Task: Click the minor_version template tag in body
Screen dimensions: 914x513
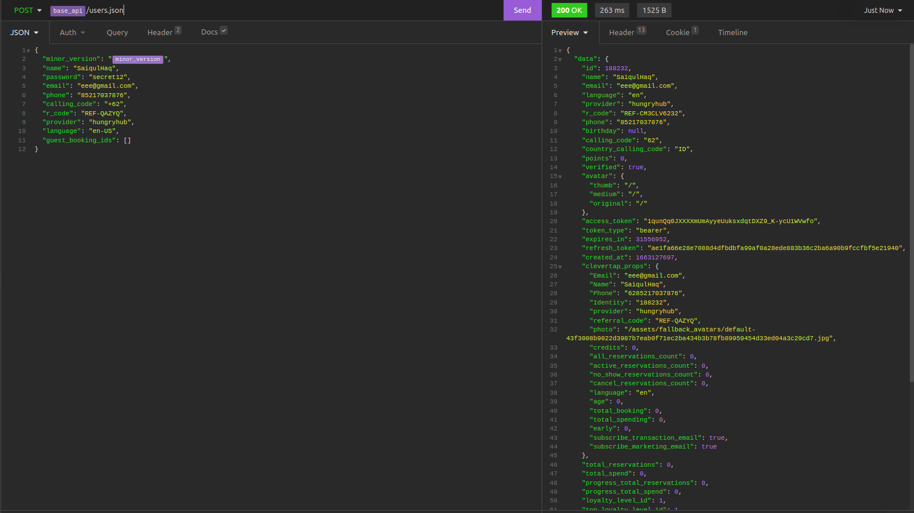Action: 138,59
